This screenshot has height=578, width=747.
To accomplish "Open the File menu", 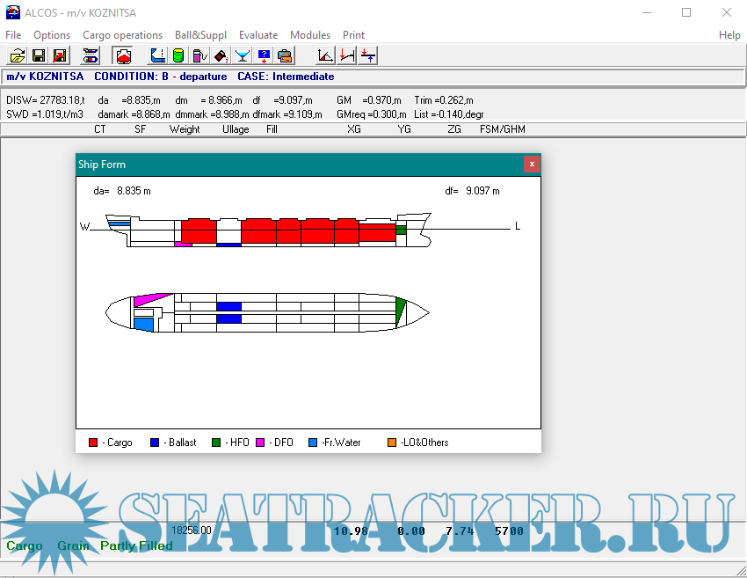I will (x=13, y=35).
